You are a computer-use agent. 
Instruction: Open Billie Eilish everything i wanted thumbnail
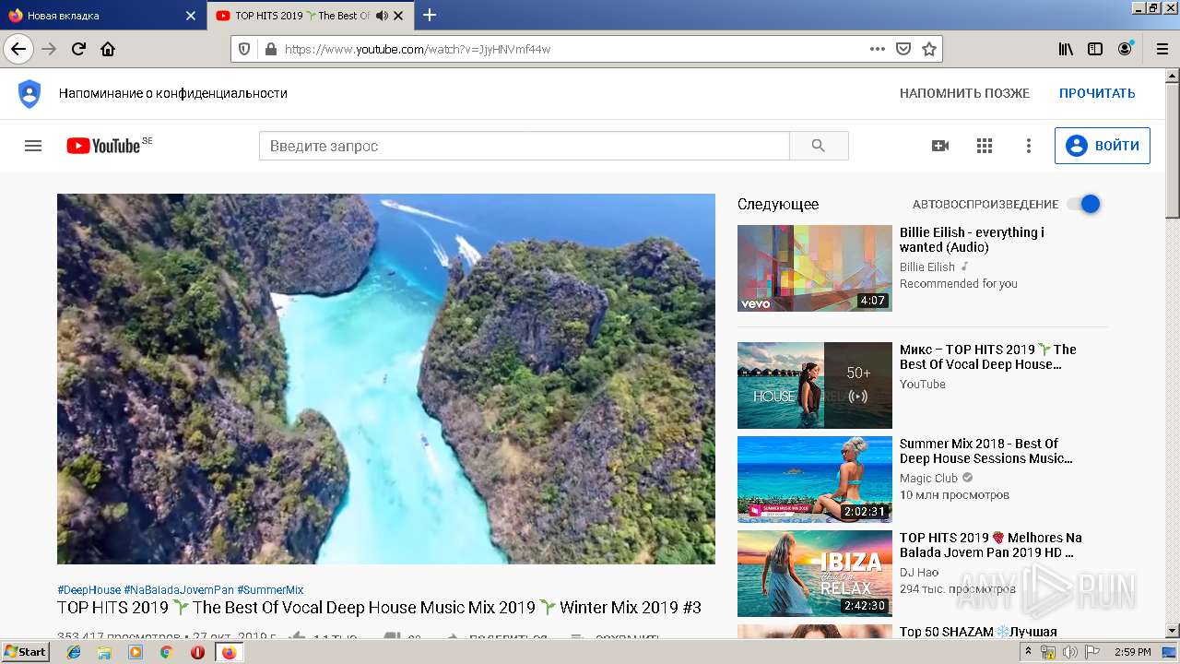[815, 268]
